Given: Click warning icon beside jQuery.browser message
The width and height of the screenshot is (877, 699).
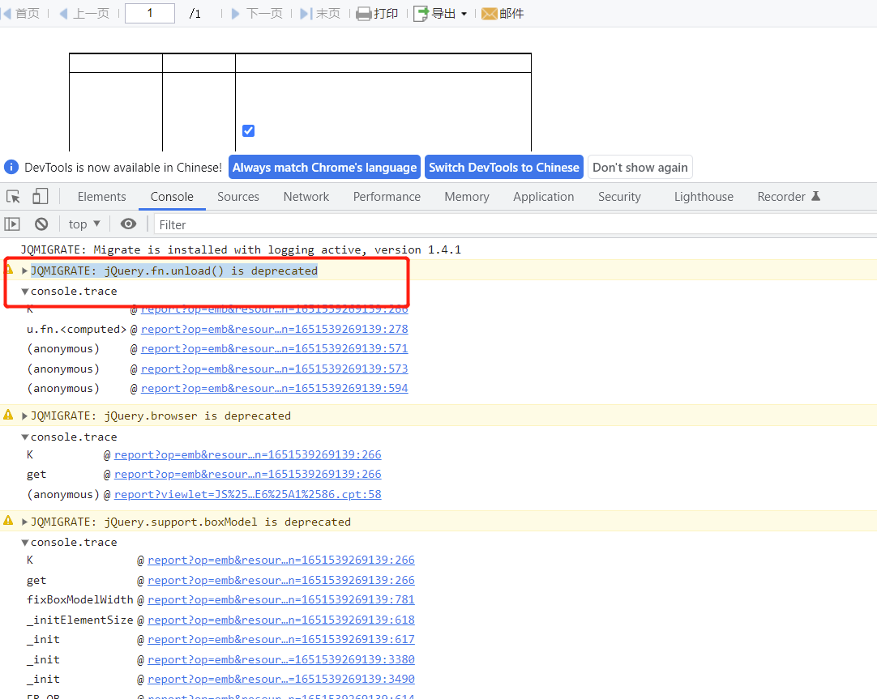Looking at the screenshot, I should click(8, 415).
